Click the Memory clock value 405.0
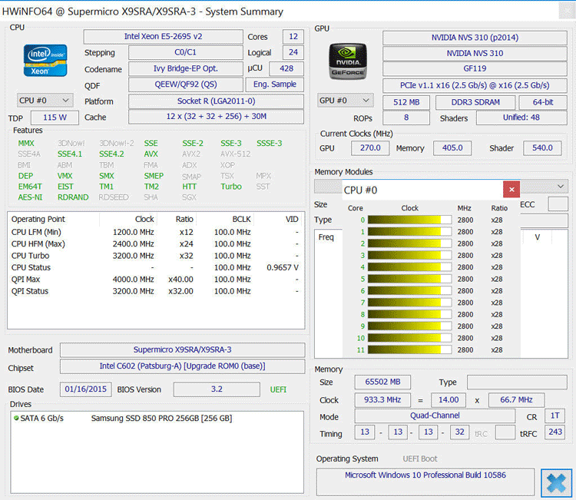The image size is (576, 500). tap(452, 148)
